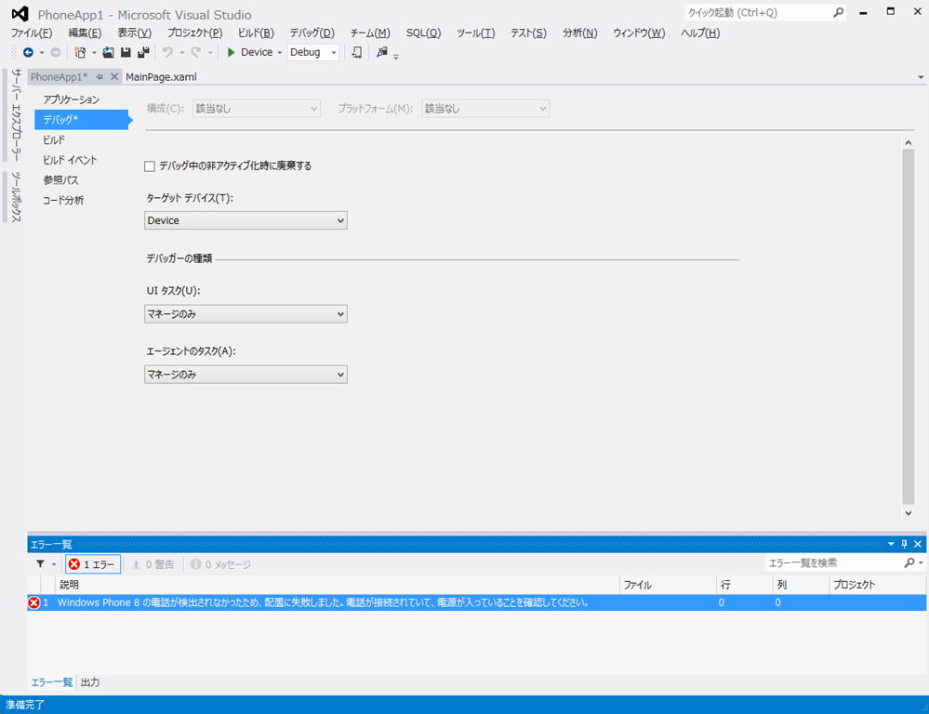
Task: Click the Navigate Forward arrow icon
Action: (x=56, y=53)
